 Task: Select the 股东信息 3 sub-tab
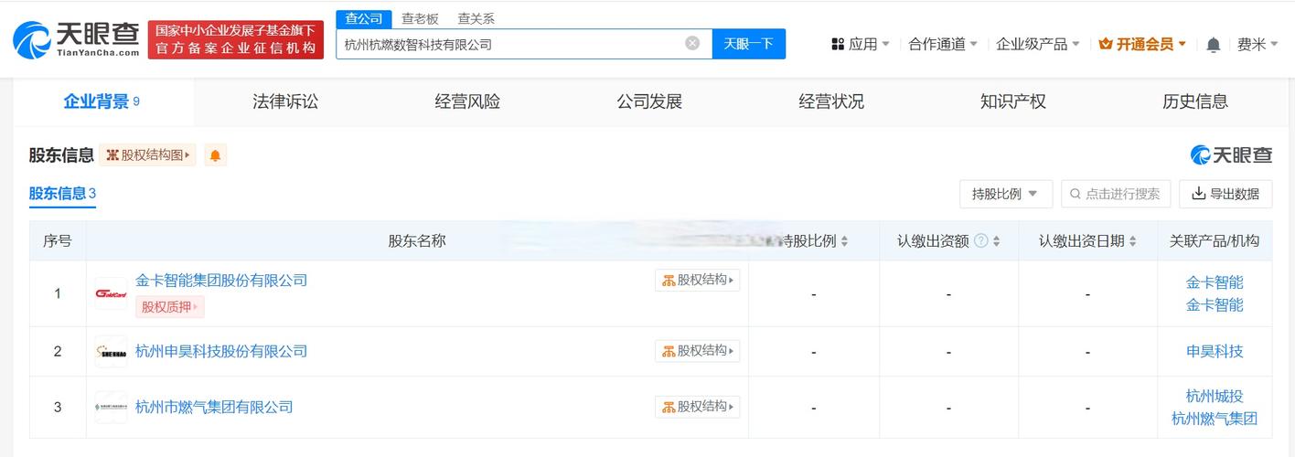coord(62,194)
